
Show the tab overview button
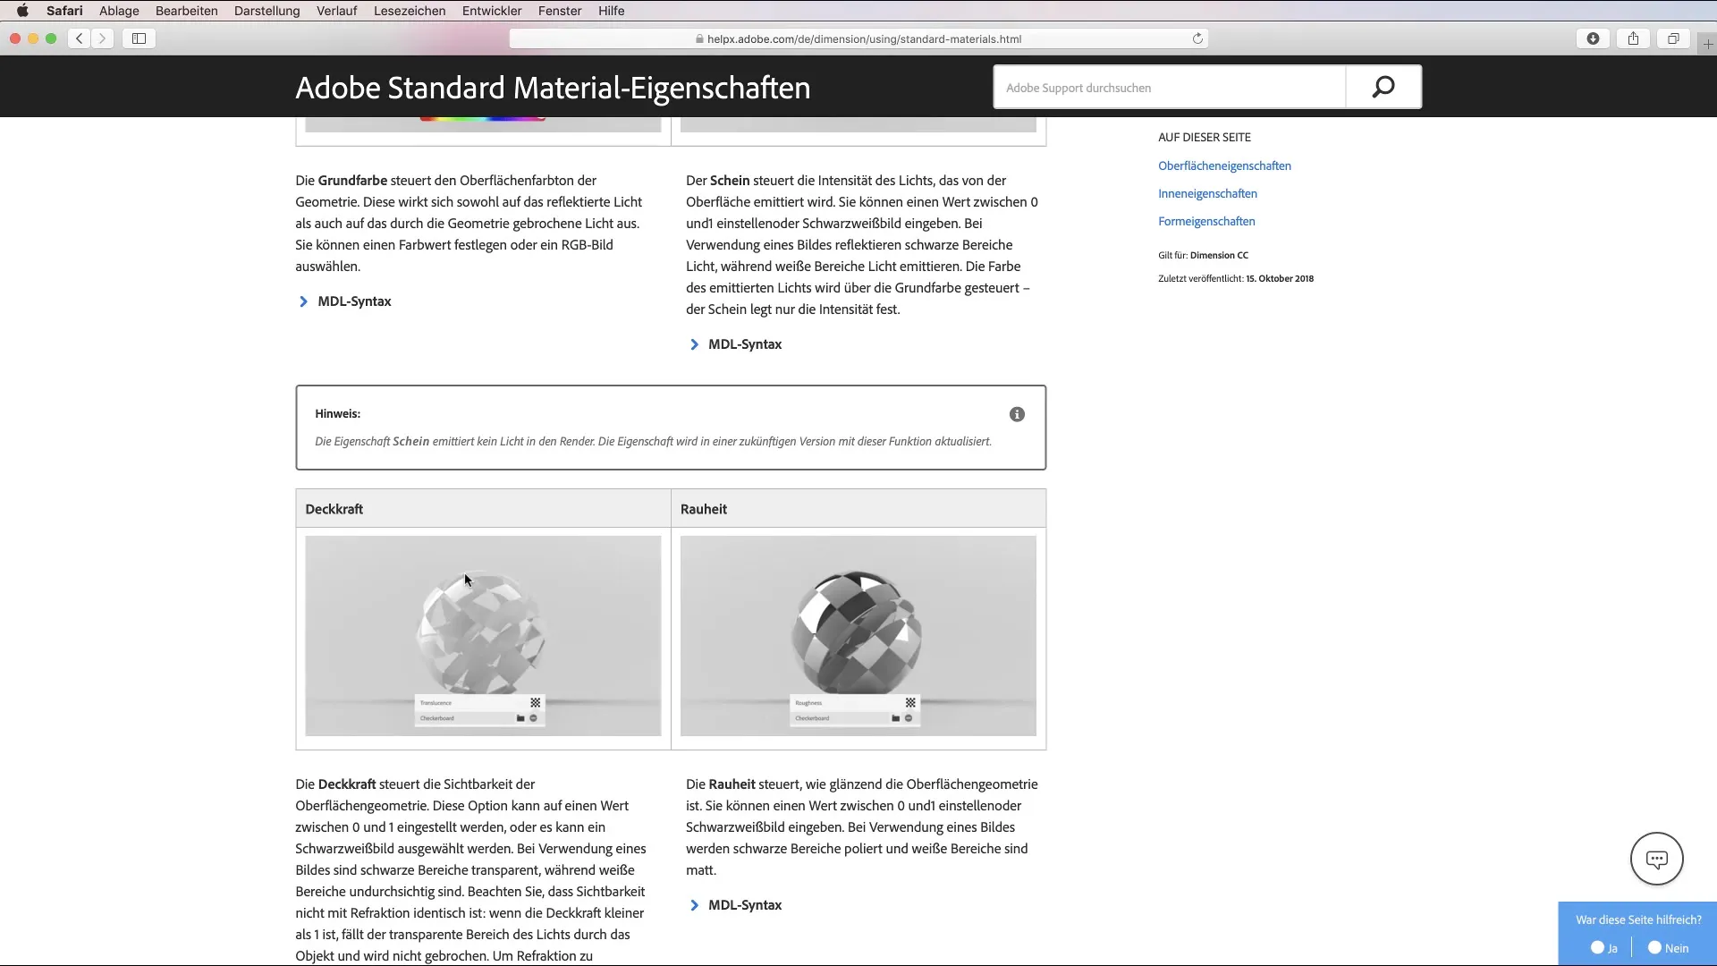pyautogui.click(x=1673, y=38)
